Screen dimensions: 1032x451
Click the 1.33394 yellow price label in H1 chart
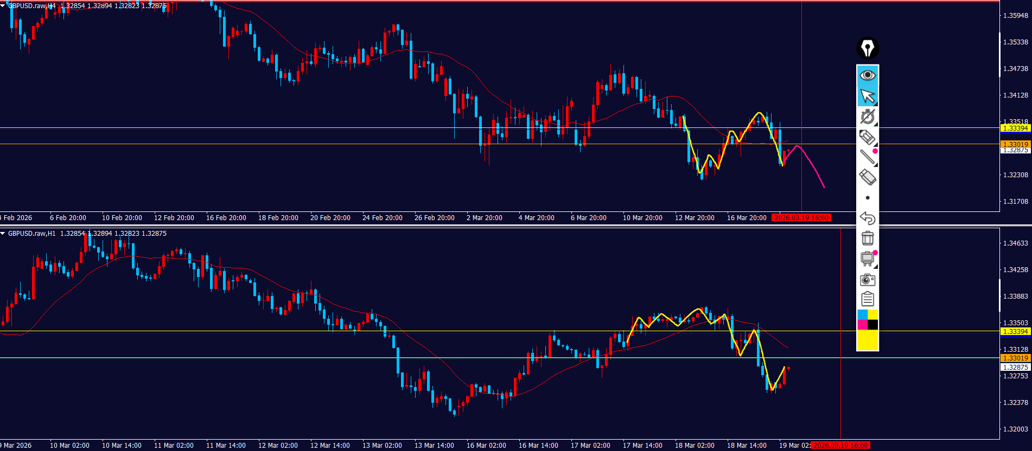(1015, 331)
